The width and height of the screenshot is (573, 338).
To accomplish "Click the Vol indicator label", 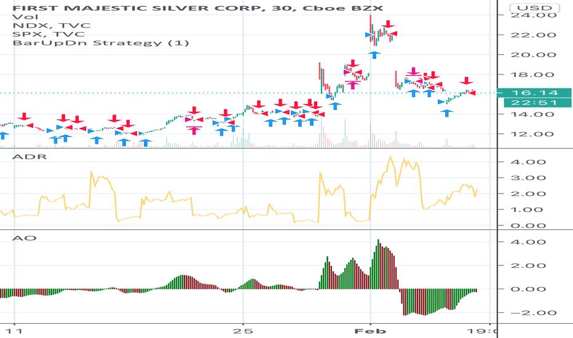I will (x=25, y=17).
